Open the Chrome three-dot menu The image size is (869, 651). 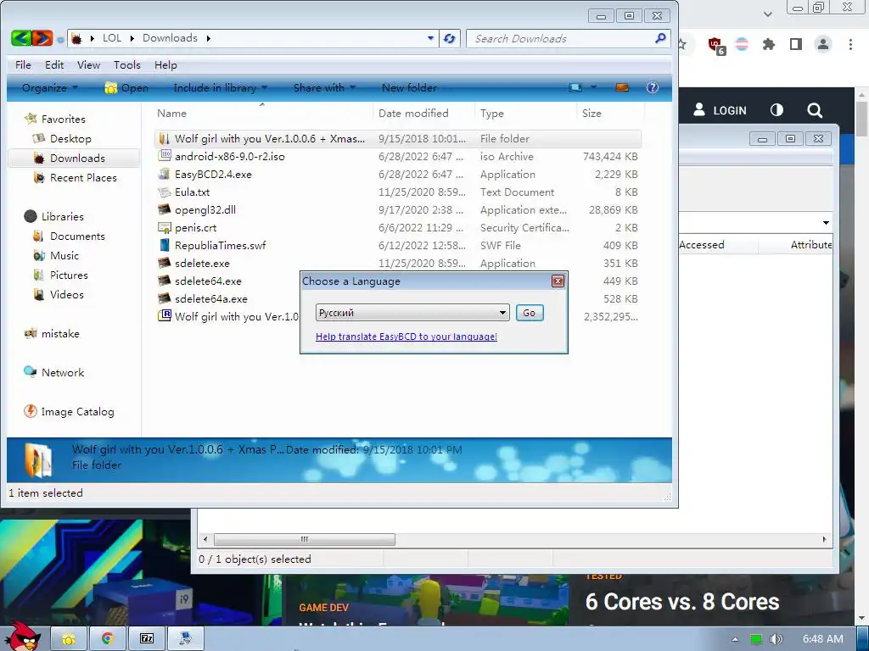(850, 44)
